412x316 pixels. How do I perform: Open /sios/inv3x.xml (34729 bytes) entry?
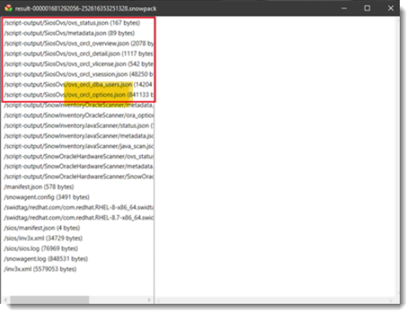click(x=43, y=238)
